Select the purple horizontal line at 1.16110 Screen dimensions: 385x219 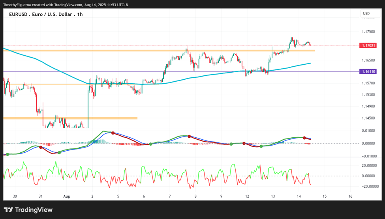pyautogui.click(x=180, y=71)
